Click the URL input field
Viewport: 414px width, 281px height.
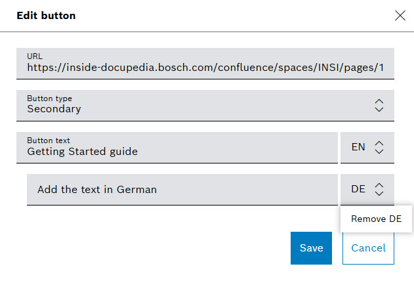pyautogui.click(x=205, y=64)
